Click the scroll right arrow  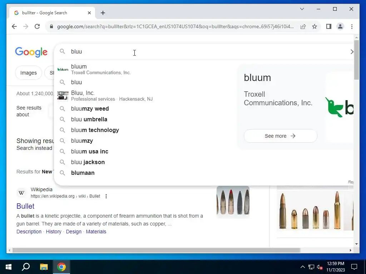point(350,250)
